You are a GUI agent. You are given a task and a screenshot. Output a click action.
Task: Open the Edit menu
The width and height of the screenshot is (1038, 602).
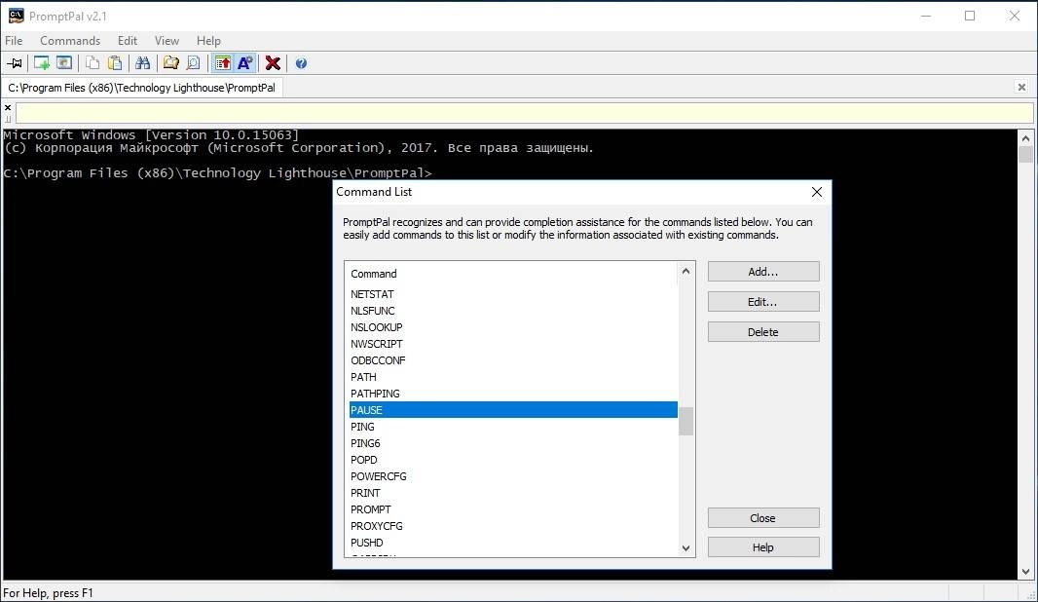(128, 40)
